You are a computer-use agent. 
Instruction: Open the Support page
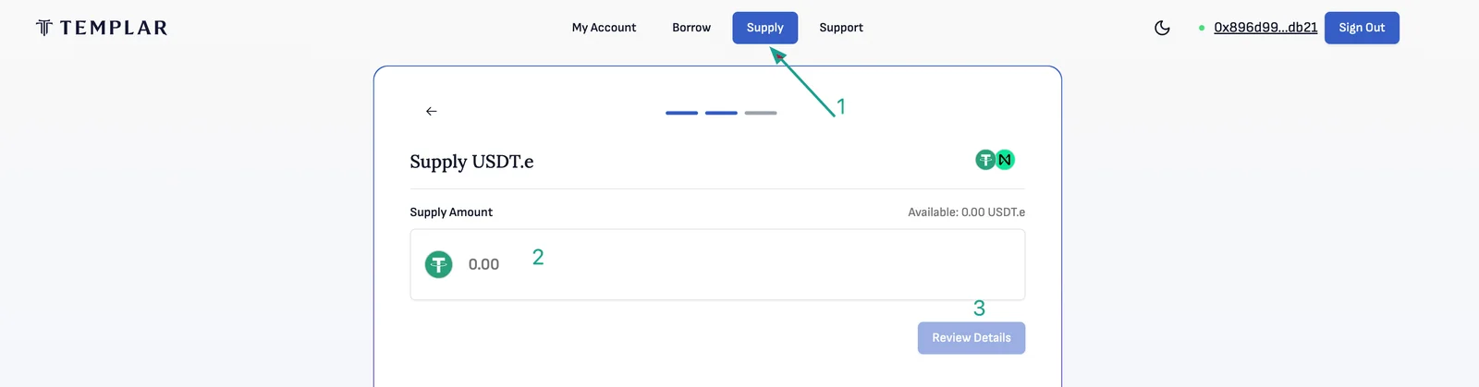click(x=841, y=28)
